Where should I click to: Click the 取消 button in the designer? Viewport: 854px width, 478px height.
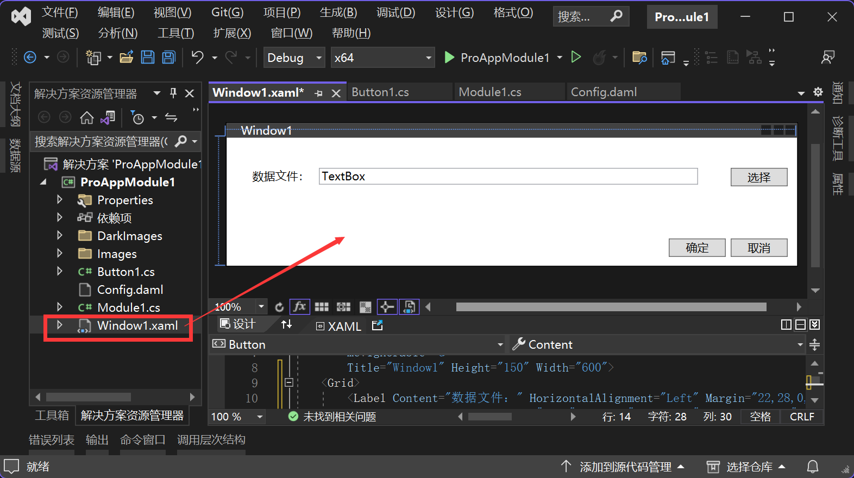point(759,248)
